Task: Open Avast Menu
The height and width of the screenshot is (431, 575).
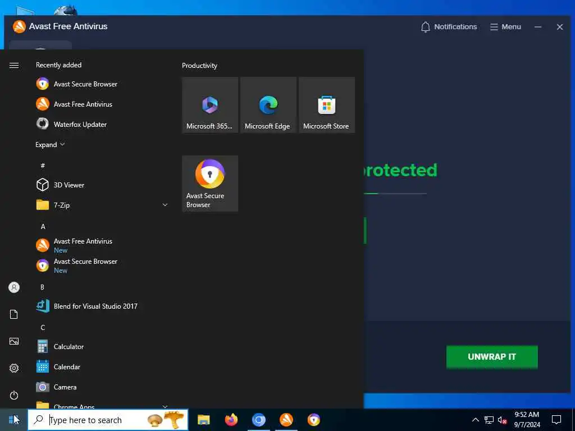Action: [505, 27]
